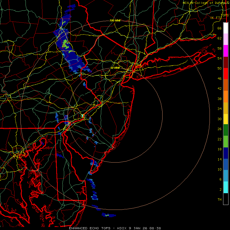Pick the cyan legend color band
Screen dimensions: 230x230
[226, 187]
